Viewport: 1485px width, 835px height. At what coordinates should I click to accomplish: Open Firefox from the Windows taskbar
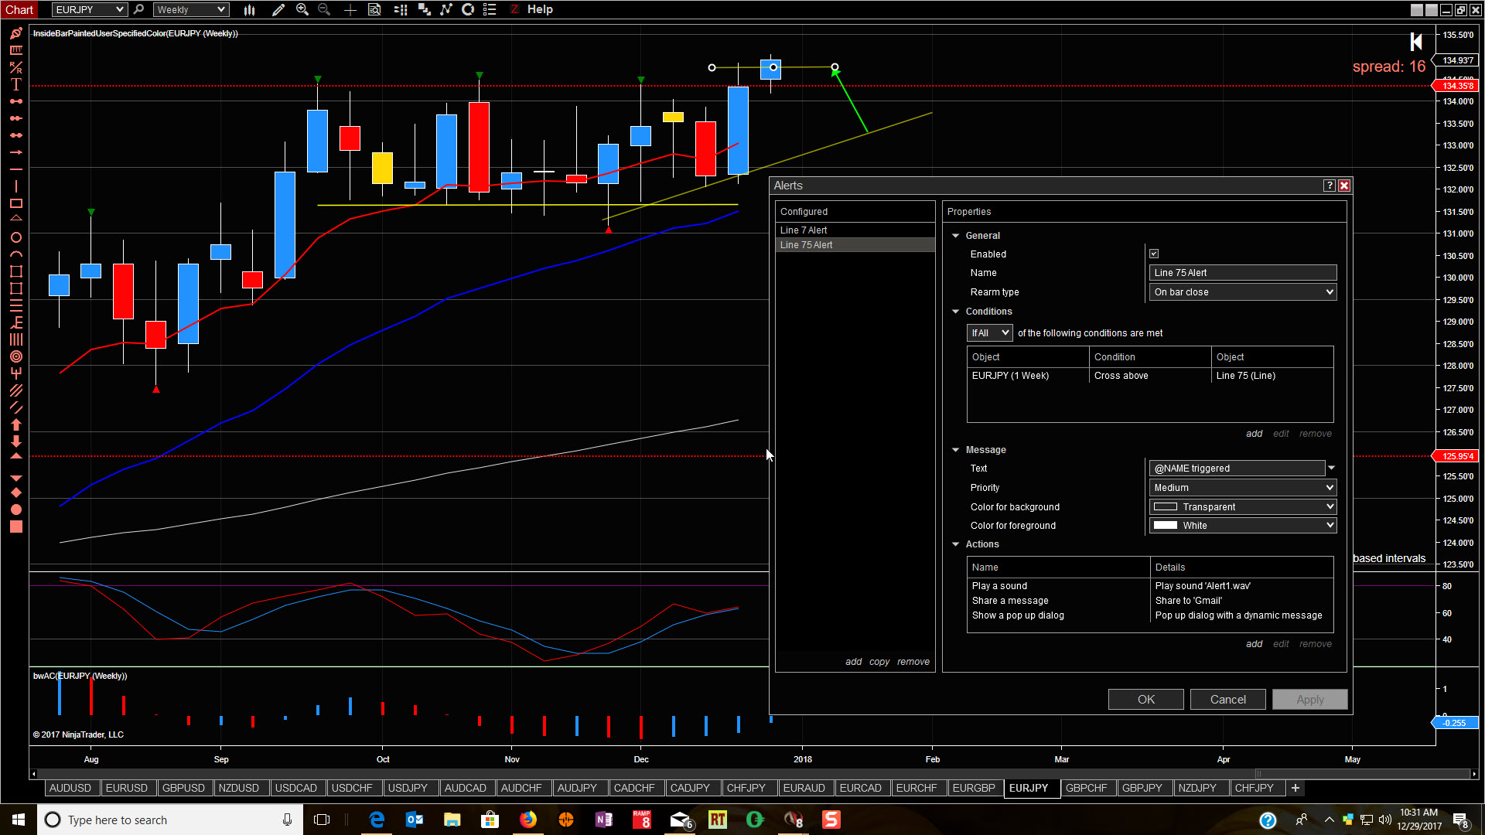click(528, 820)
